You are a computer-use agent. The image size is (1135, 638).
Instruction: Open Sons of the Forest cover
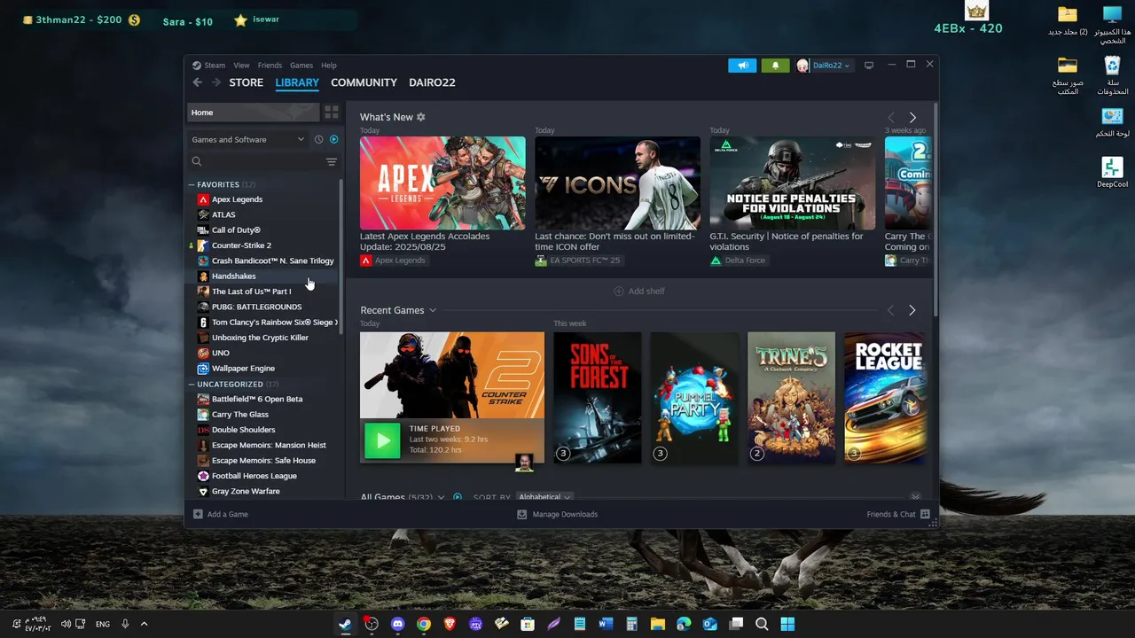pos(598,398)
